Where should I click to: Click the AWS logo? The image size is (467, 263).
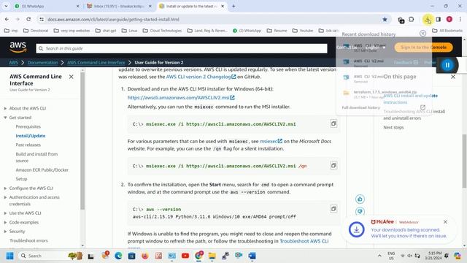click(x=18, y=47)
